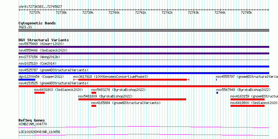This screenshot has height=139, width=278.
Task: Select the red nsv4163159 variant bar
Action: [247, 99]
